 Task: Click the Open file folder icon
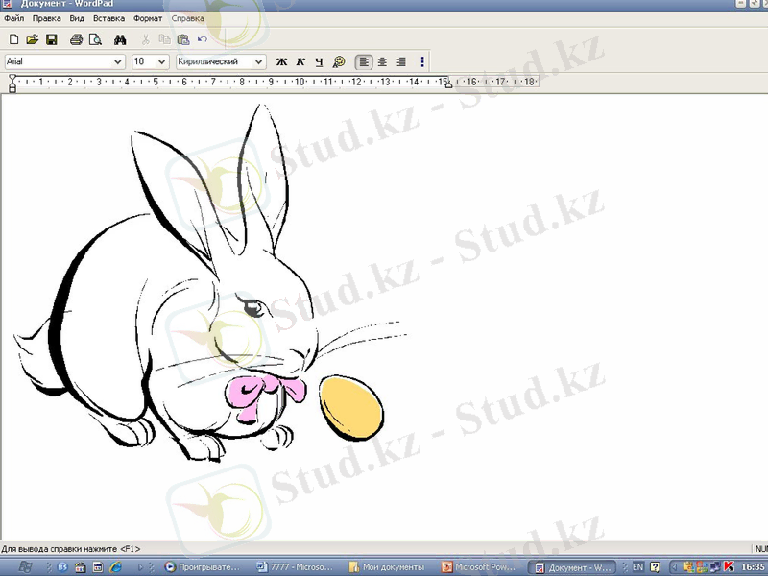(x=32, y=39)
